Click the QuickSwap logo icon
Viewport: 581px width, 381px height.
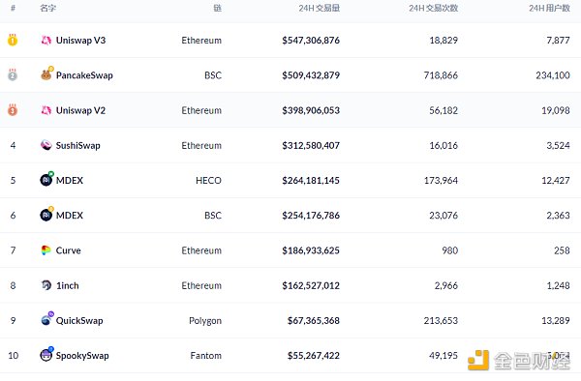tap(46, 319)
